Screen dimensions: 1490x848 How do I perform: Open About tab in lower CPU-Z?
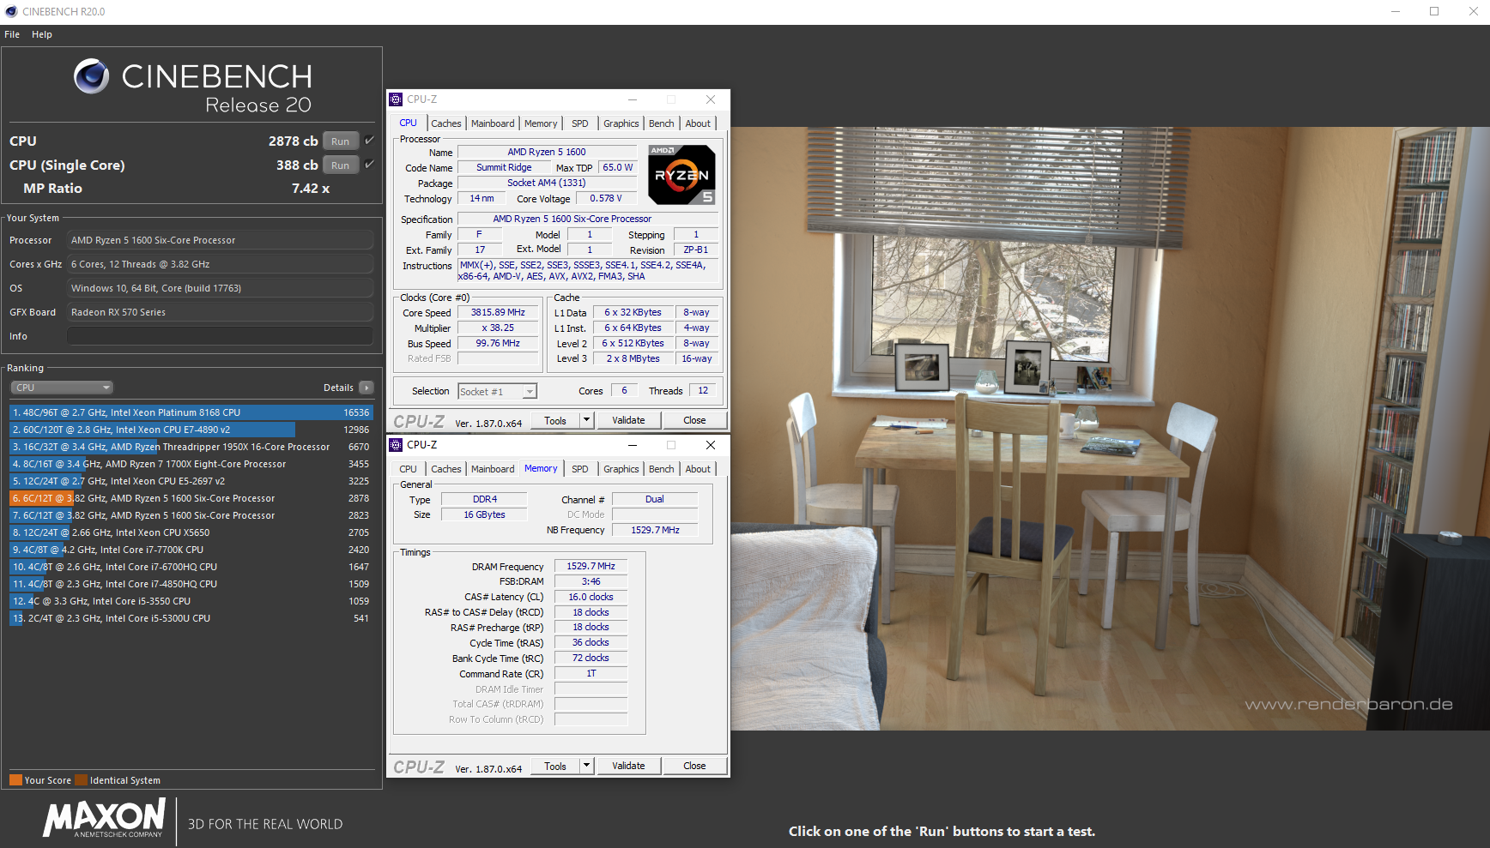pyautogui.click(x=698, y=469)
